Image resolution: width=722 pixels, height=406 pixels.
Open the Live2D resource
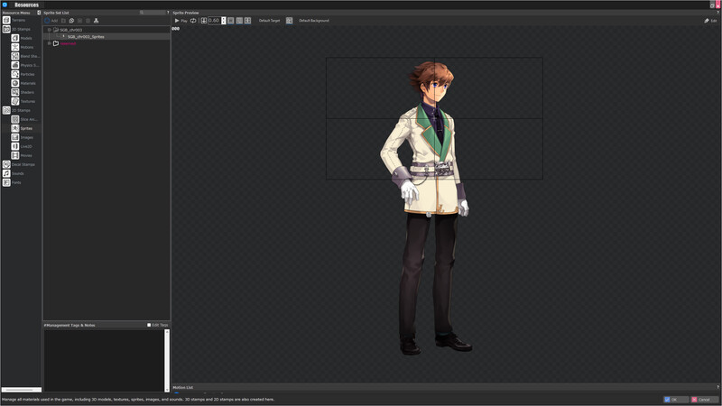22,146
